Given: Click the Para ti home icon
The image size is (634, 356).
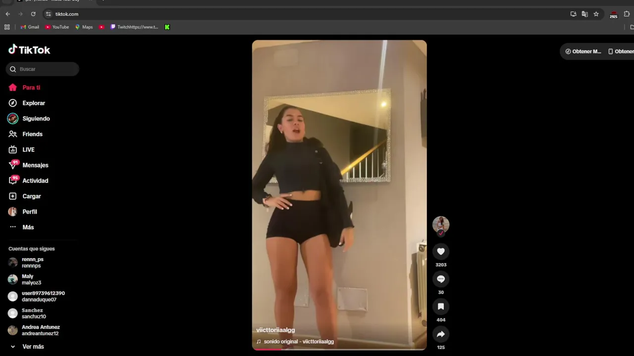Looking at the screenshot, I should (13, 88).
